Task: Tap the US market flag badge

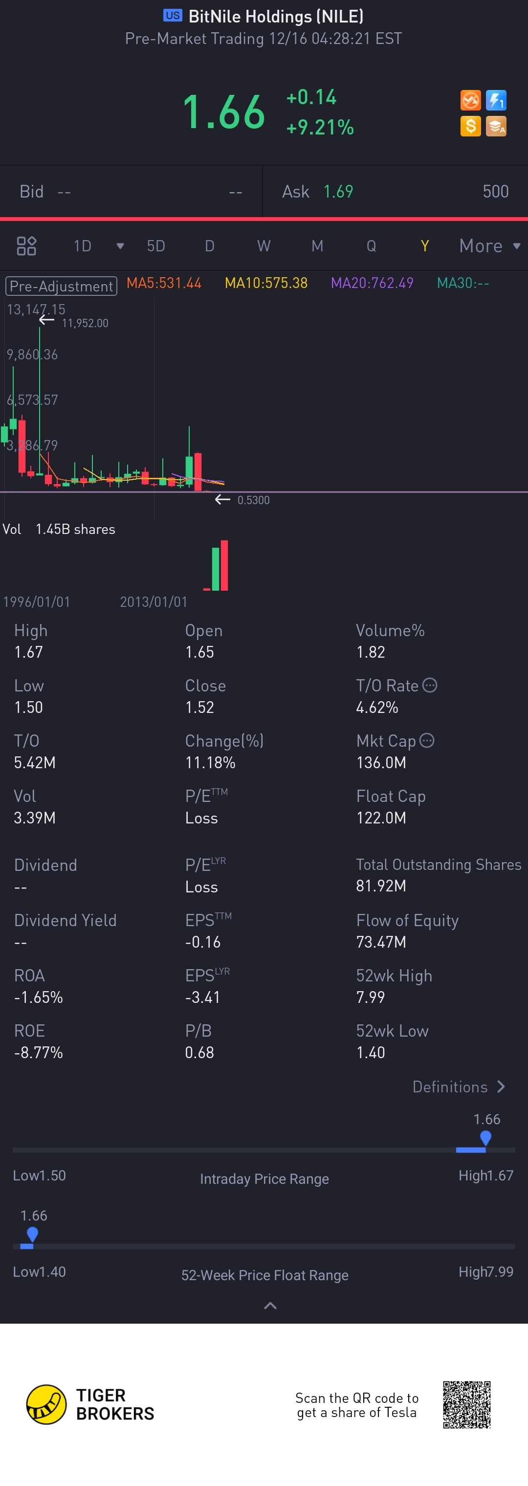Action: pyautogui.click(x=173, y=16)
